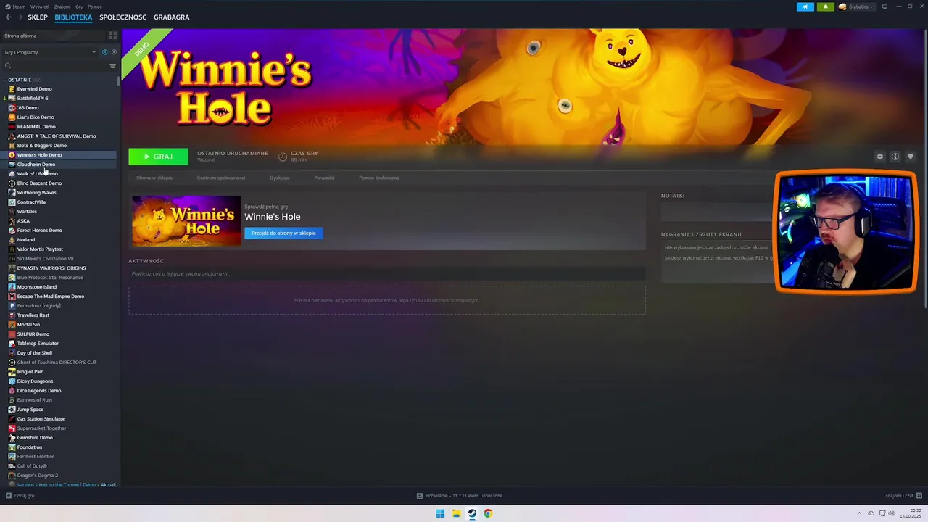Go back with the left arrow
This screenshot has height=522, width=928.
tap(9, 17)
